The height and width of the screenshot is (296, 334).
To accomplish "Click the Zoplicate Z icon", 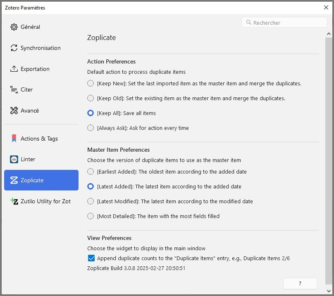I will (14, 180).
